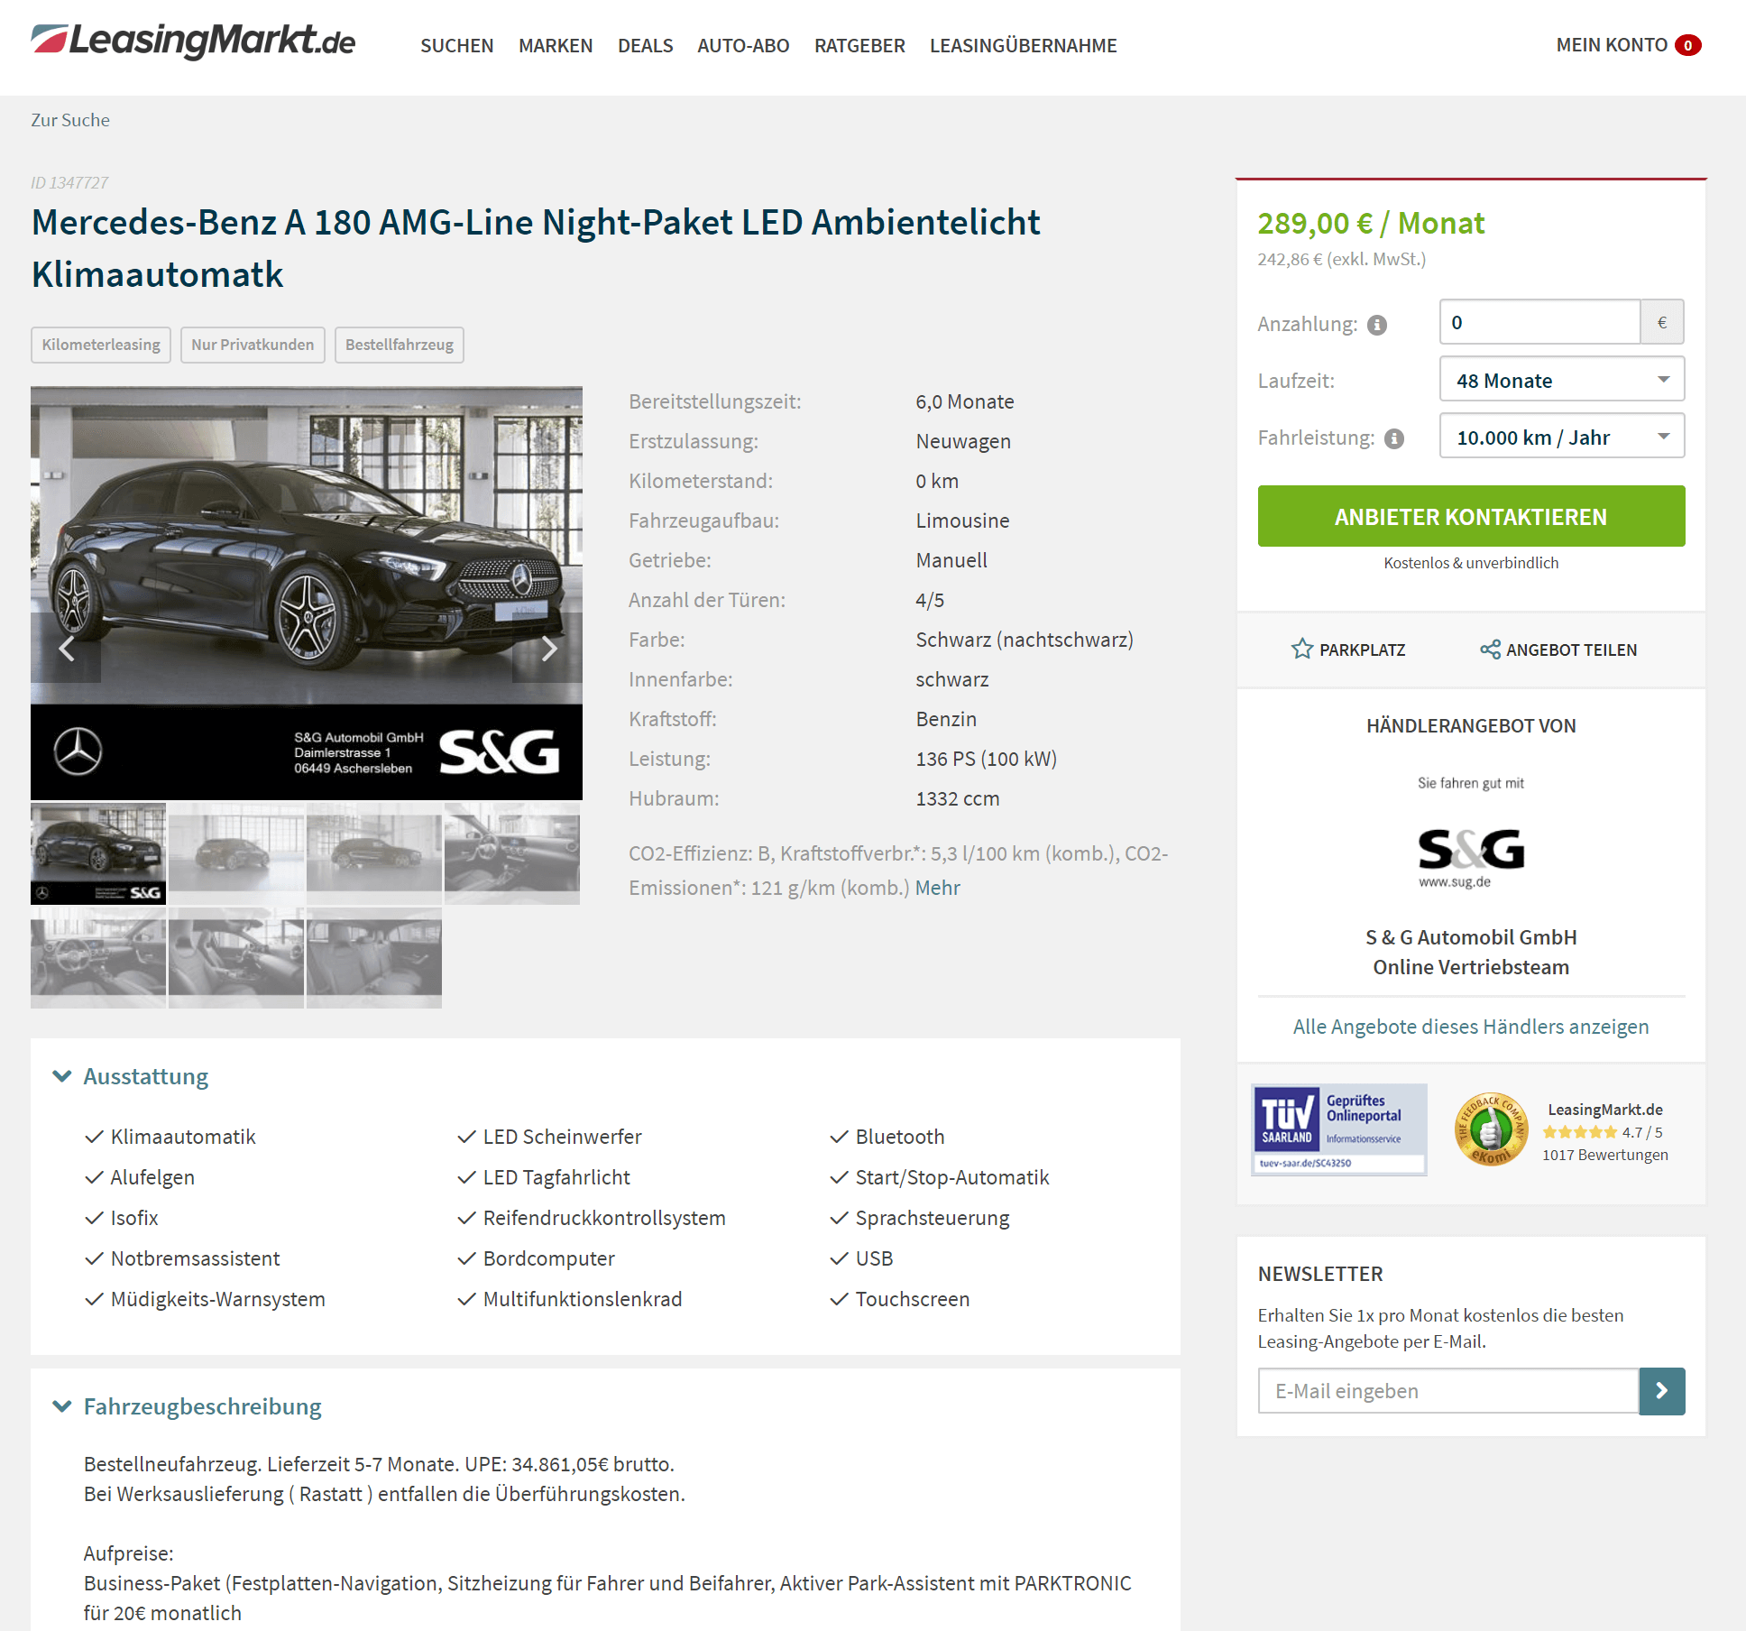Click the LeasingMarkt.de logo

[x=193, y=41]
